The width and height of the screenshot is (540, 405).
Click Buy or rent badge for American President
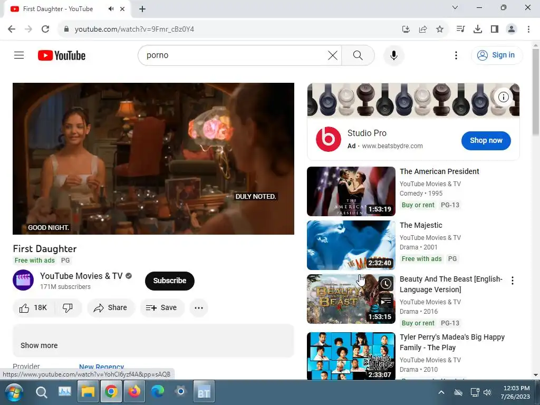point(418,205)
